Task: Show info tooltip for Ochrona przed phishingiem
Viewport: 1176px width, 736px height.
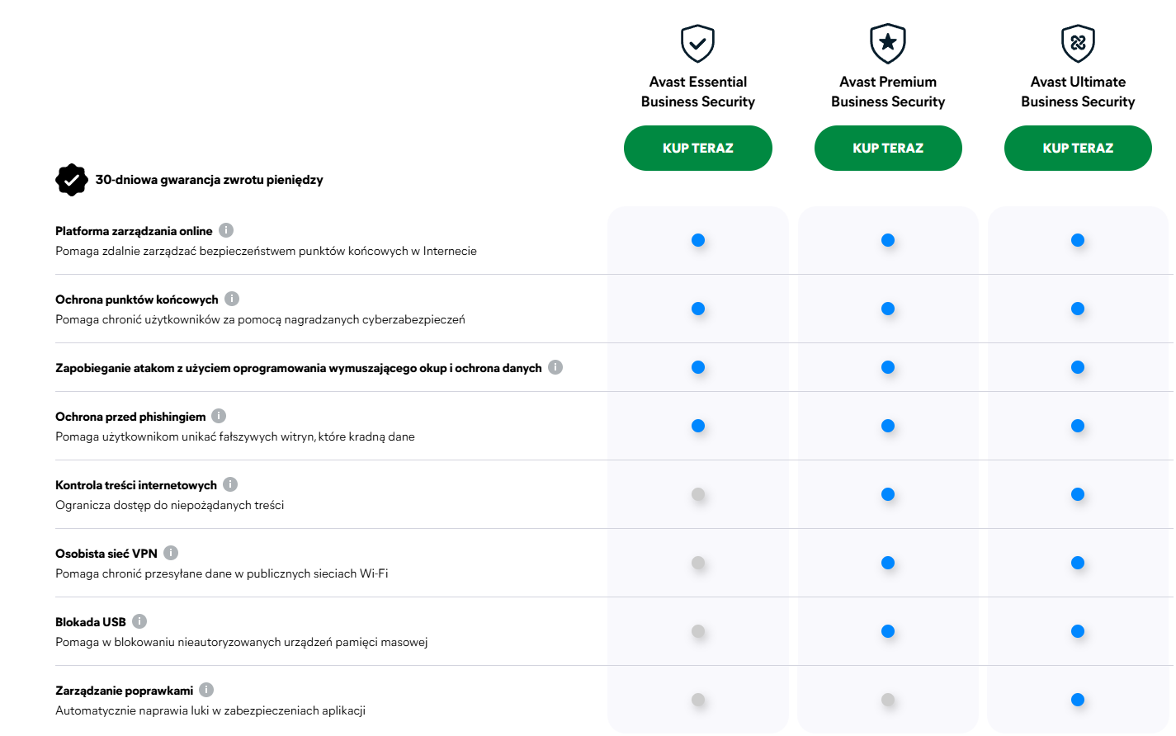Action: (219, 416)
